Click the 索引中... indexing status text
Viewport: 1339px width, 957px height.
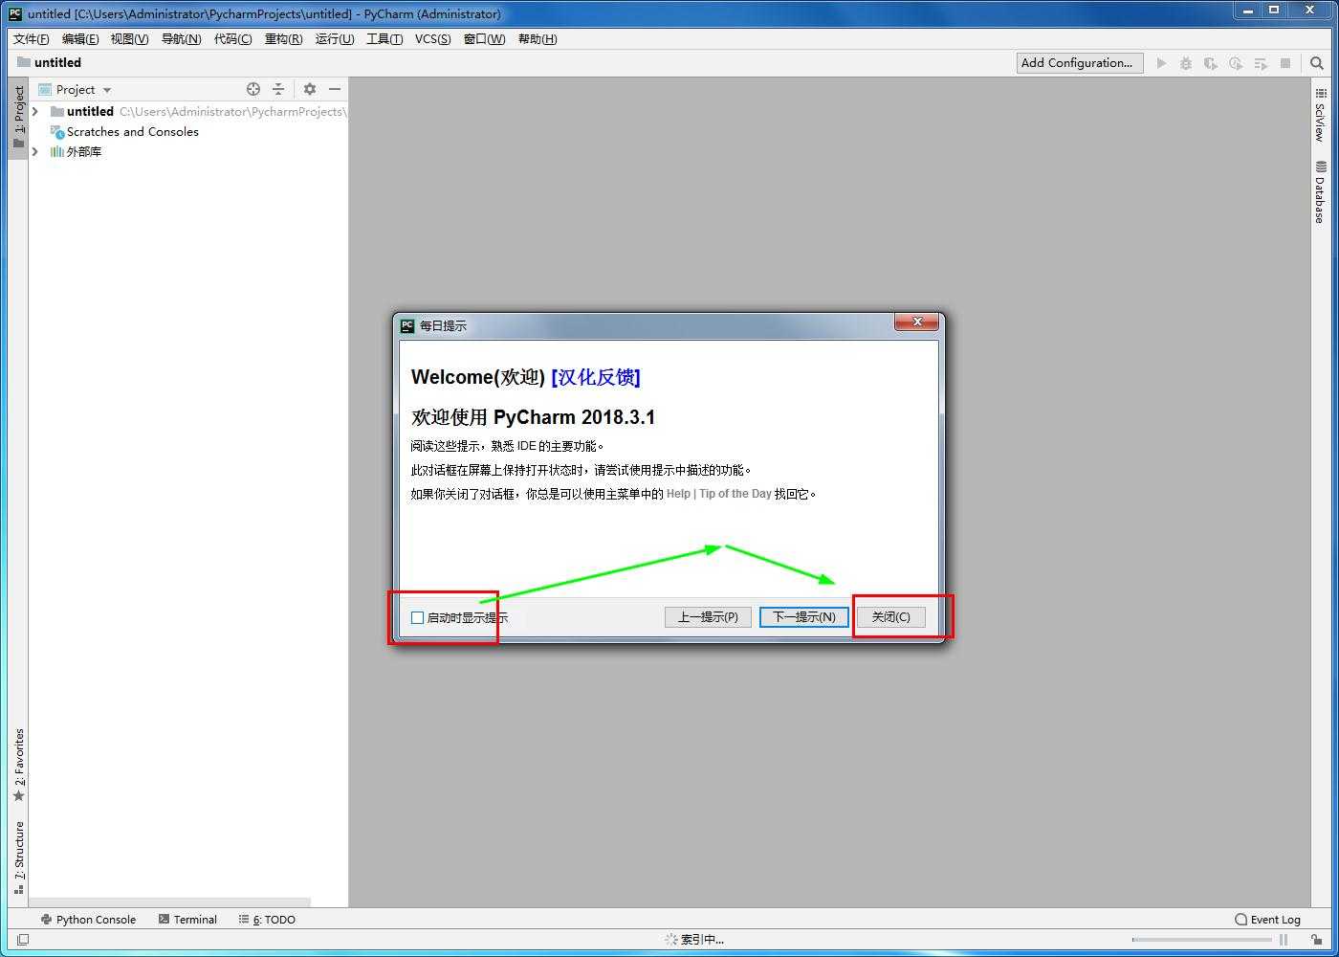point(702,940)
